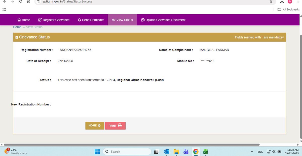
Task: Open Microsoft Teams from the taskbar
Action: point(186,151)
